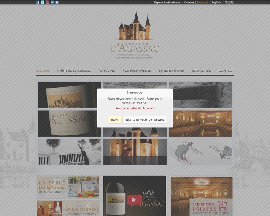Image resolution: width=270 pixels, height=216 pixels.
Task: Switch language to English
Action: [216, 3]
